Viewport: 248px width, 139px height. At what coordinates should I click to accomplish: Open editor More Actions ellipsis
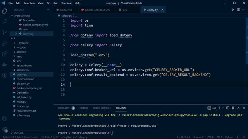(244, 10)
